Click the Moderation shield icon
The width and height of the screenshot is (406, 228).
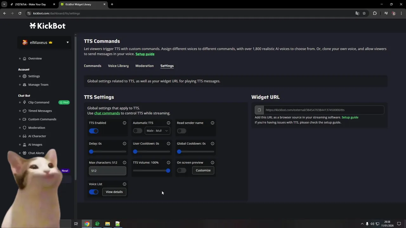click(x=24, y=128)
